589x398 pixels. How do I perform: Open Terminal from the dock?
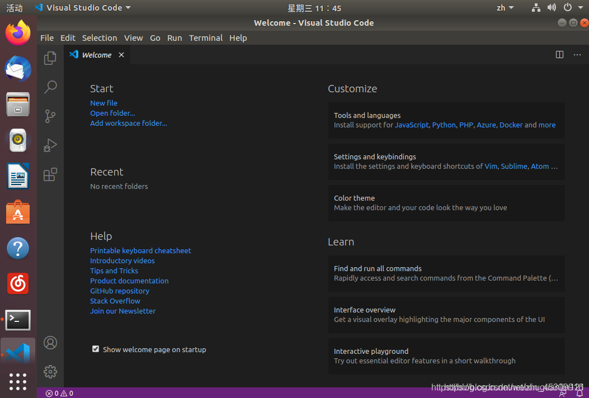coord(18,320)
